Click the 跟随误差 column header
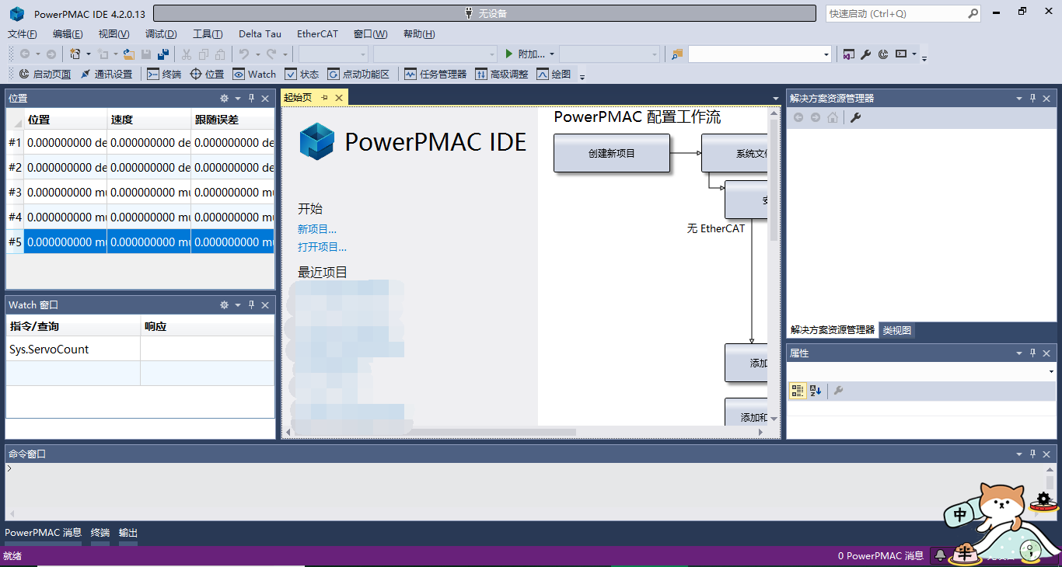1062x567 pixels. click(x=232, y=120)
